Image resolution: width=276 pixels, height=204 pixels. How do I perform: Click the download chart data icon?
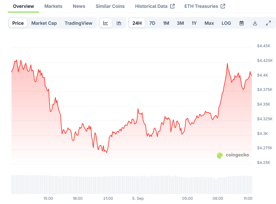255,23
